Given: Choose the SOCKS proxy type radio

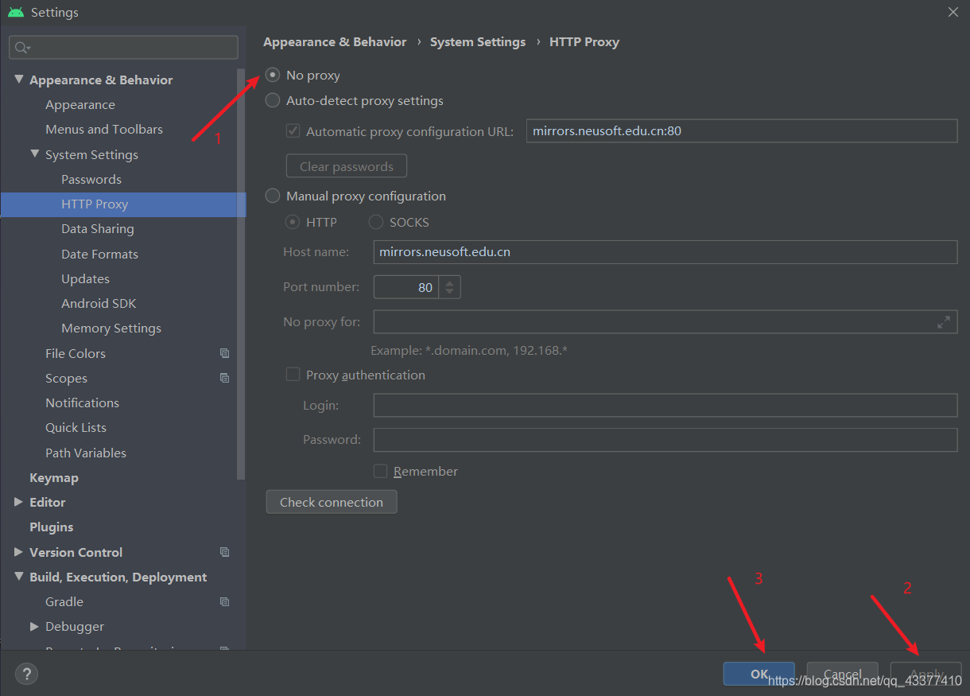Looking at the screenshot, I should 376,222.
